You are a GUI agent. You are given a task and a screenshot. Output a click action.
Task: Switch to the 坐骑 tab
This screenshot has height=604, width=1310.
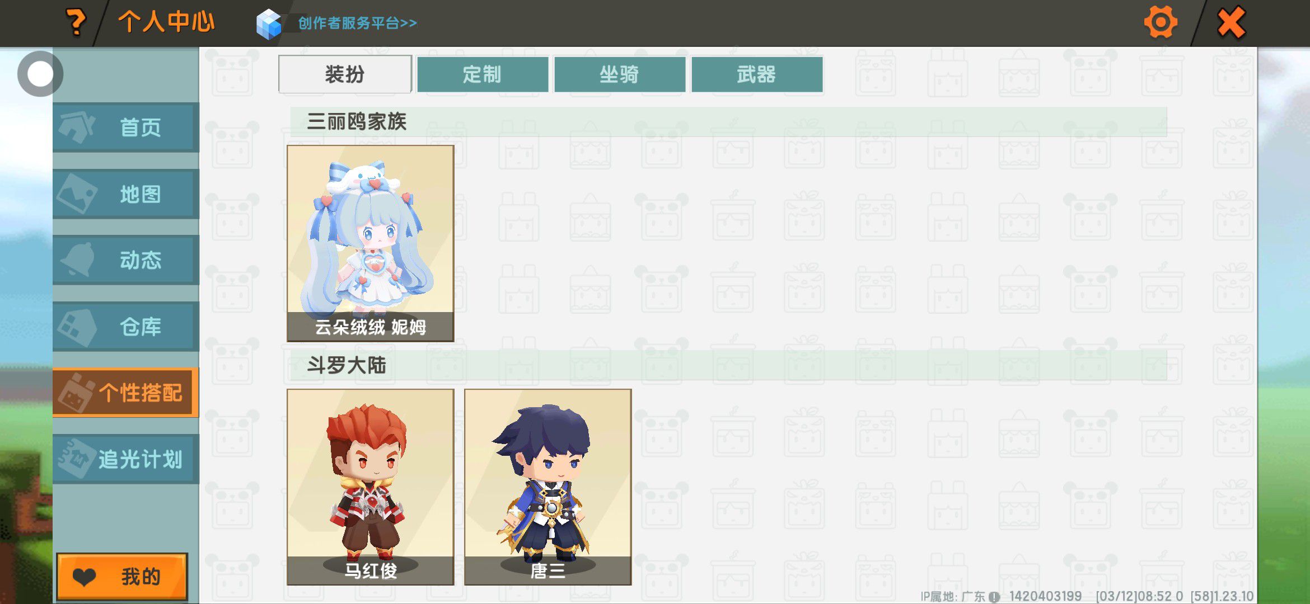(620, 74)
